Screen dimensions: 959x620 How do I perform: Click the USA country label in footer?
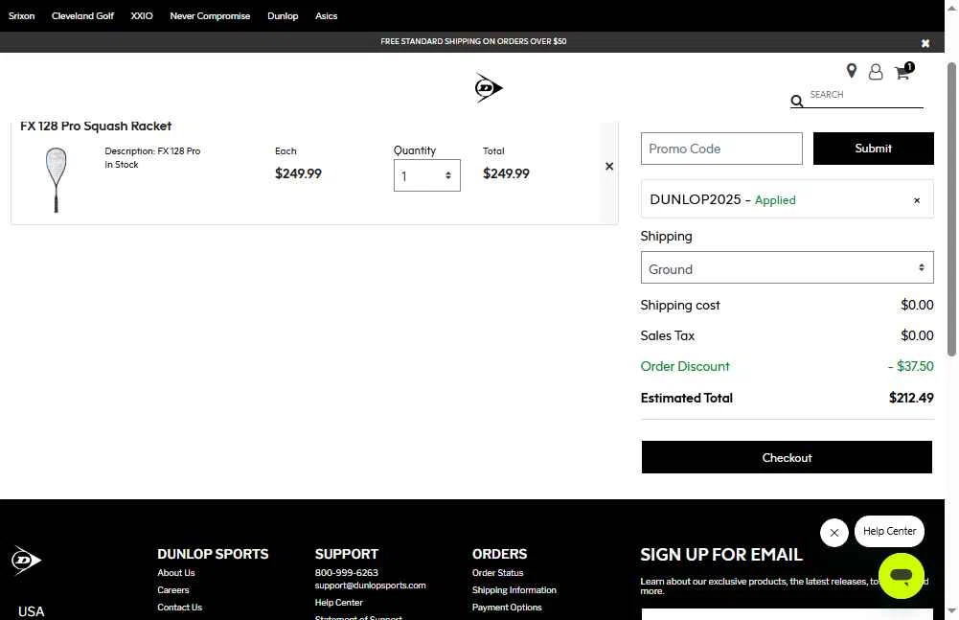32,611
